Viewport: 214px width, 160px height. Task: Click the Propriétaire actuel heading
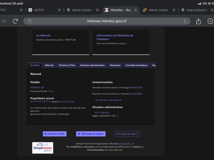tap(42, 98)
